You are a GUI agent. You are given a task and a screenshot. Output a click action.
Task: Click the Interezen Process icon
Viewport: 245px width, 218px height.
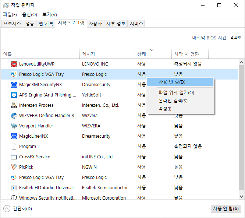click(14, 105)
